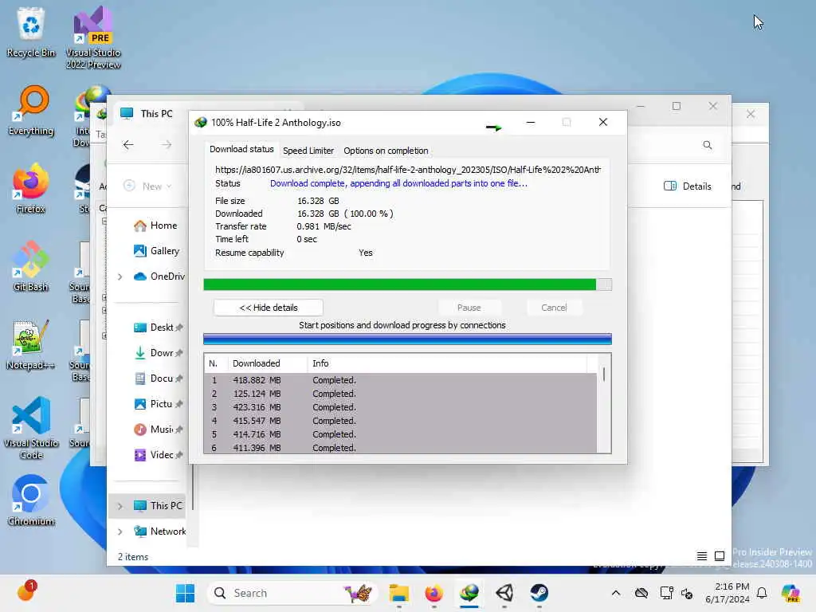Show hidden system tray icons
The width and height of the screenshot is (816, 612).
tap(616, 593)
